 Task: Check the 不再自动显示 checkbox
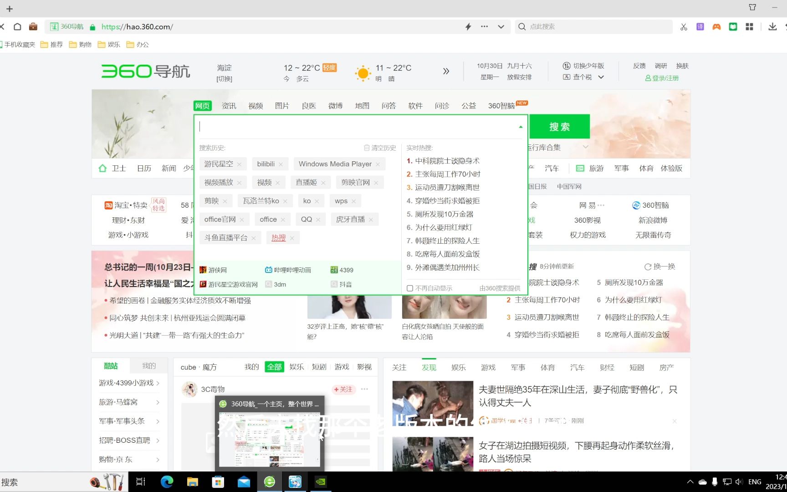click(x=409, y=288)
